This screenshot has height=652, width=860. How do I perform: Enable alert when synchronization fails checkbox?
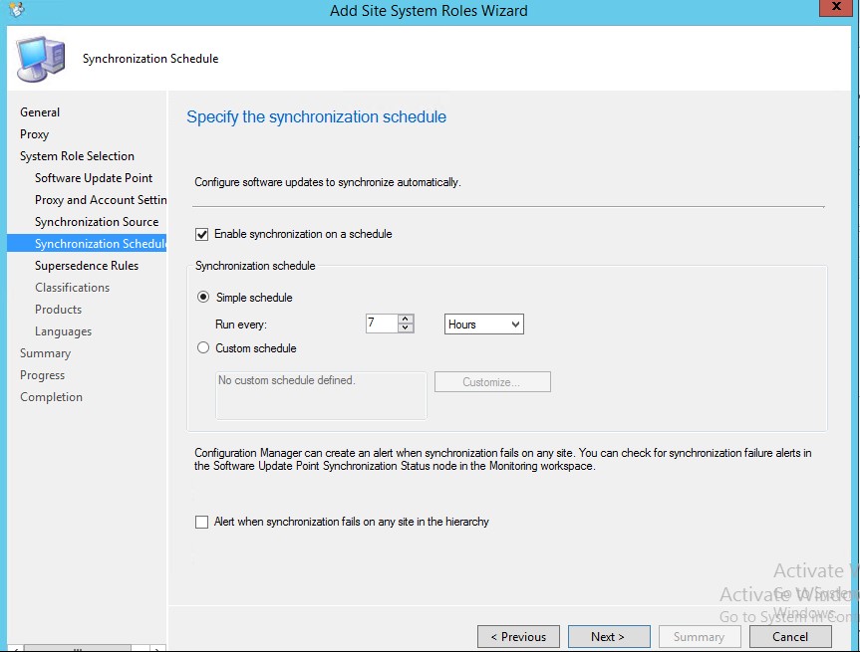[202, 522]
